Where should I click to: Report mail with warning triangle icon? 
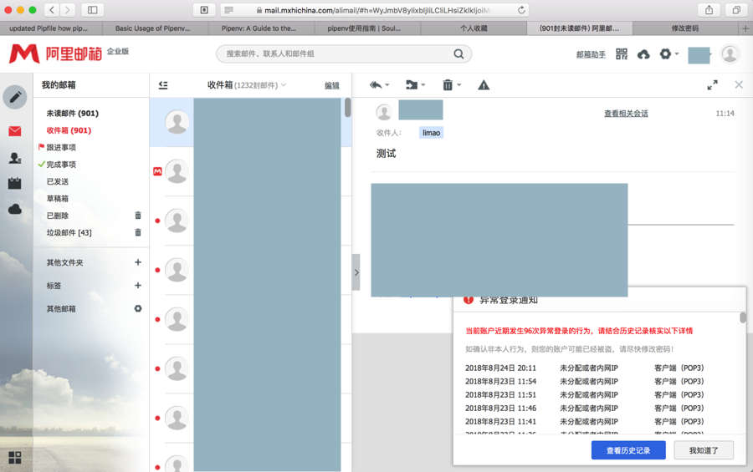484,85
